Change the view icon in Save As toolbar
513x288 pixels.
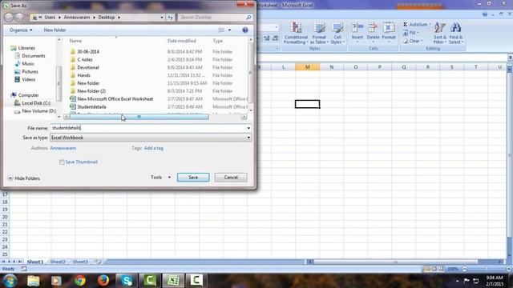[x=221, y=30]
